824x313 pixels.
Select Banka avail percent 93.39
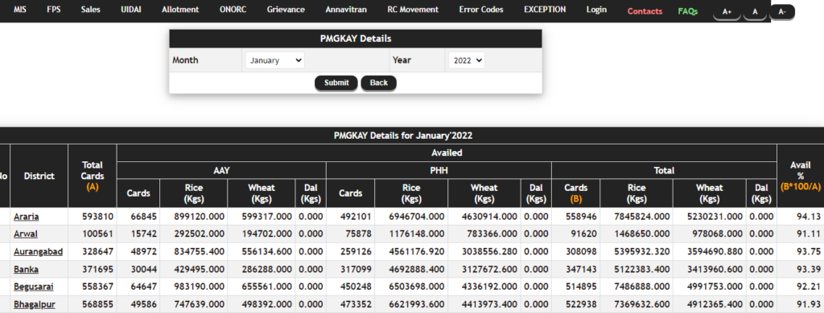point(809,270)
